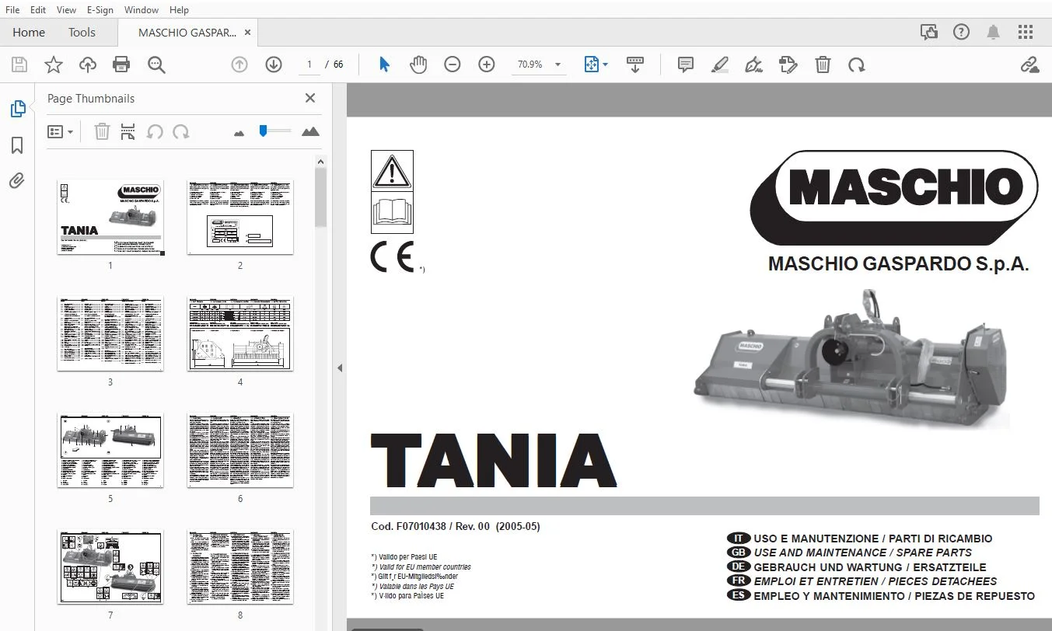Print the document
The image size is (1052, 631).
(x=121, y=64)
